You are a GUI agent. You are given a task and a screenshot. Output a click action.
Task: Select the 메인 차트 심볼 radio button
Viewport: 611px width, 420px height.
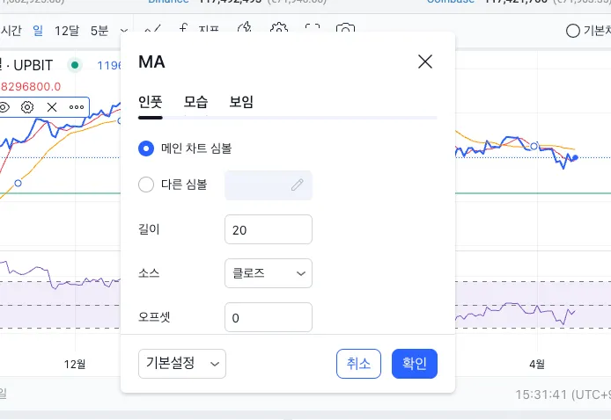147,148
